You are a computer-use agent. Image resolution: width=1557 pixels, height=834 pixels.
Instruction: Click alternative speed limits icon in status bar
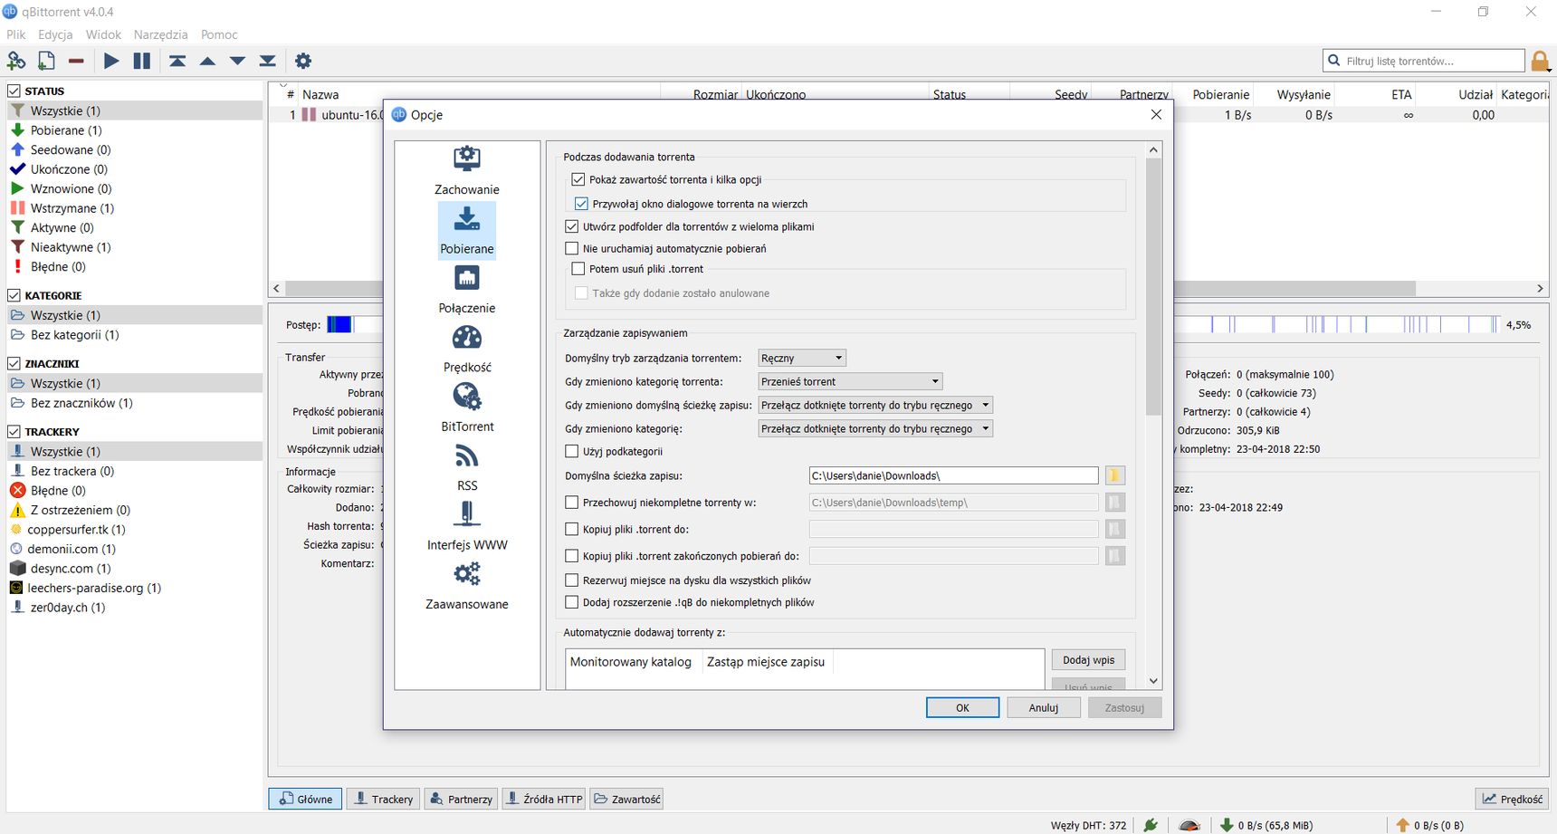pos(1189,825)
